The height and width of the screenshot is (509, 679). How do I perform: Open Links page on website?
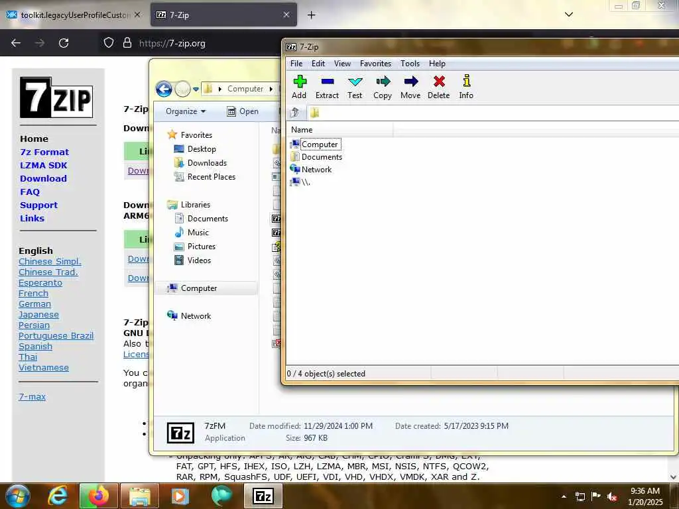[32, 218]
